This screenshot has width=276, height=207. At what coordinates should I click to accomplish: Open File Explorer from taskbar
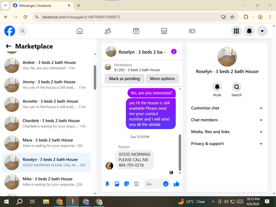coord(46,202)
